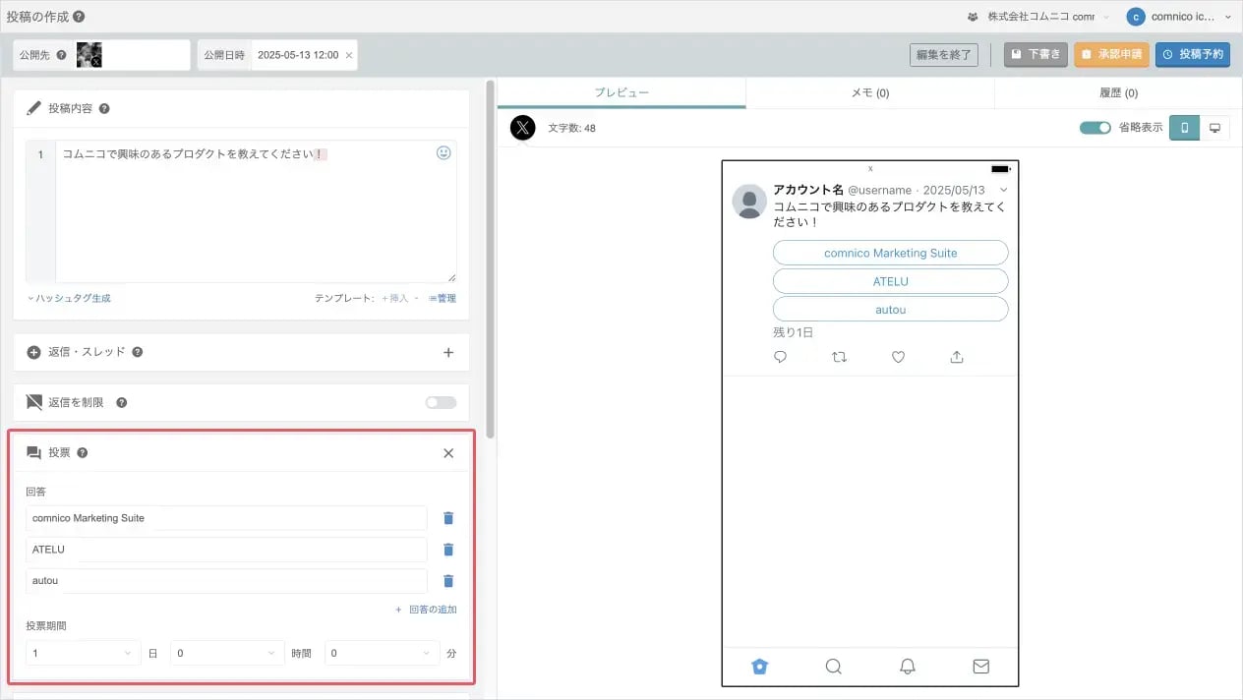Switch to the メモ (0) tab
Screen dimensions: 1243x700
tap(869, 92)
